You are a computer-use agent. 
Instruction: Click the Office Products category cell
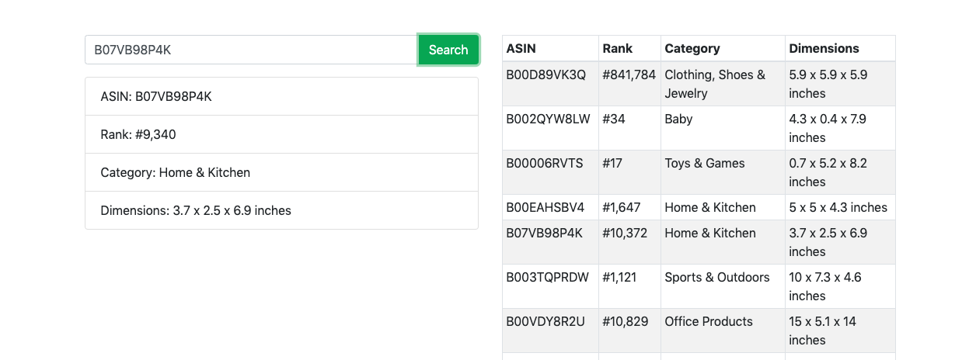723,331
